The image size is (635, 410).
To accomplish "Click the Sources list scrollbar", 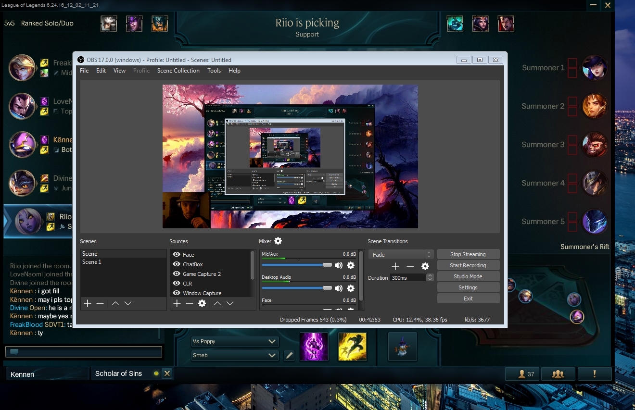I will click(x=253, y=266).
